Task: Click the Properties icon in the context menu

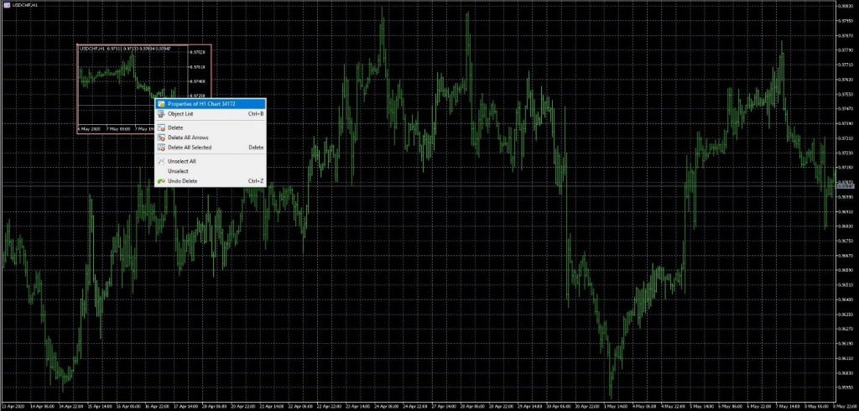Action: click(x=161, y=103)
